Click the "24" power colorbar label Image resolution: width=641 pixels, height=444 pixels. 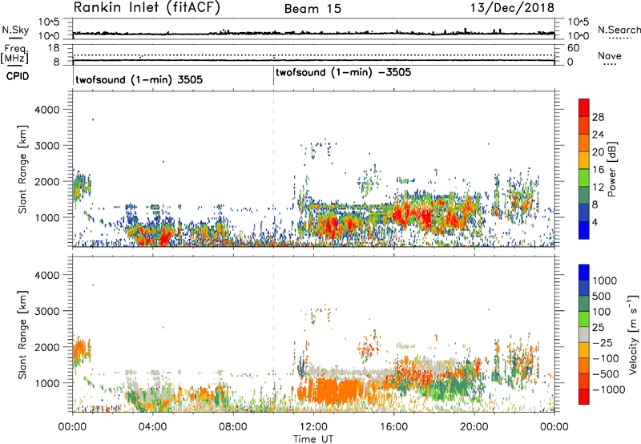598,135
